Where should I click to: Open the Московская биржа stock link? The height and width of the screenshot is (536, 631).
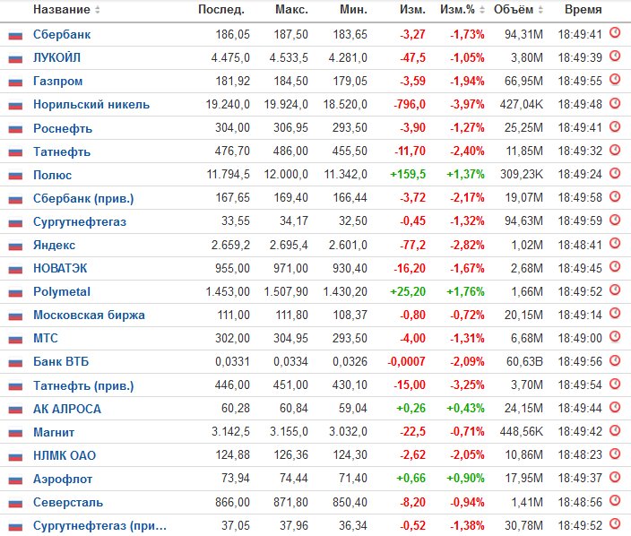click(x=89, y=315)
